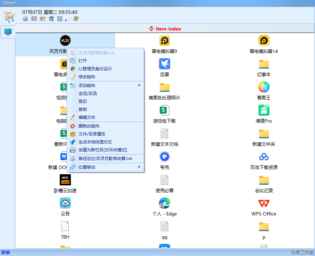Image resolution: width=315 pixels, height=256 pixels.
Task: Choose 剪切 from the context menu
Action: (106, 101)
